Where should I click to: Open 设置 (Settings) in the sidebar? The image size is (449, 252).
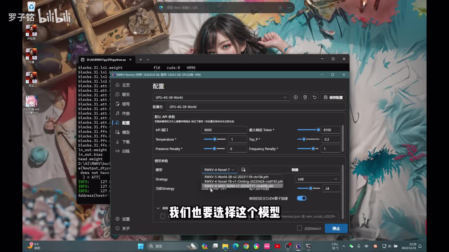click(126, 219)
